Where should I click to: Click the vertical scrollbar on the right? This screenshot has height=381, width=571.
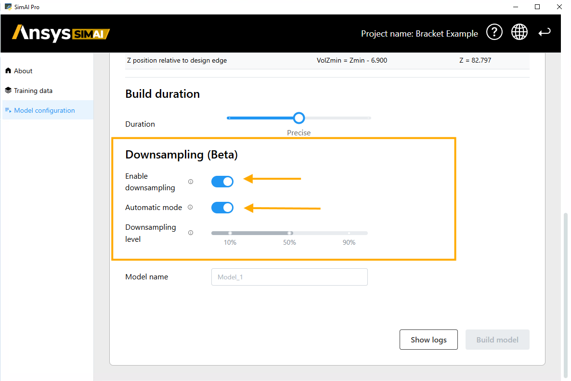(565, 294)
